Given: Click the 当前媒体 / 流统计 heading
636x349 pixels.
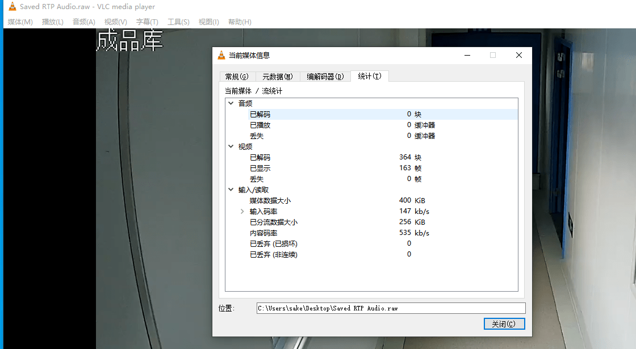Looking at the screenshot, I should (253, 91).
